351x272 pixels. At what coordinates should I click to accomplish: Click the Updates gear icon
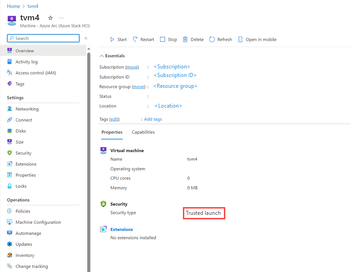(9, 244)
